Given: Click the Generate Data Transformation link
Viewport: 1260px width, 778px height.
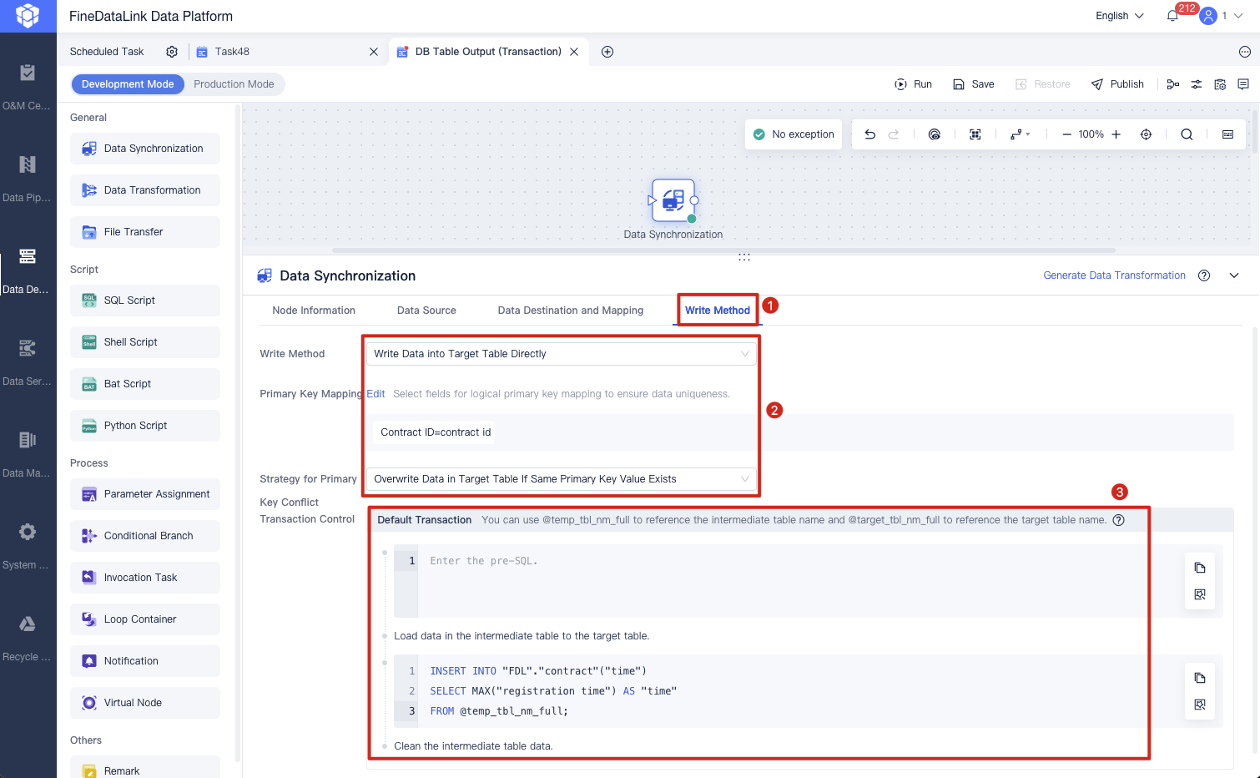Looking at the screenshot, I should (1114, 275).
